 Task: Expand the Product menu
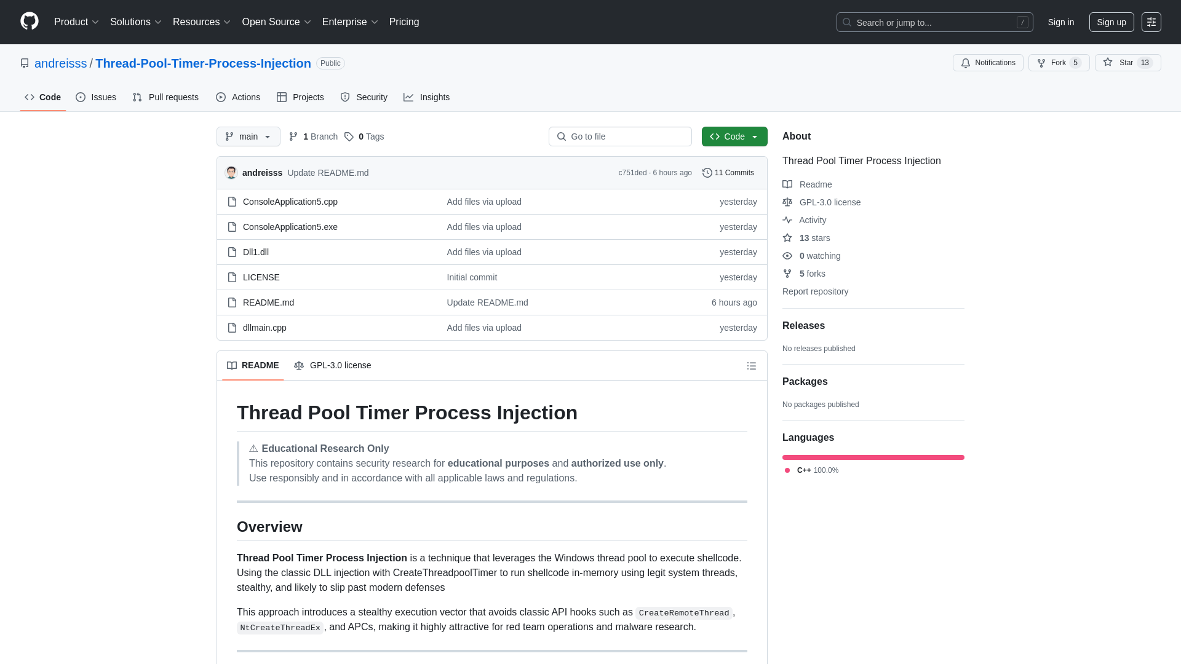coord(76,22)
